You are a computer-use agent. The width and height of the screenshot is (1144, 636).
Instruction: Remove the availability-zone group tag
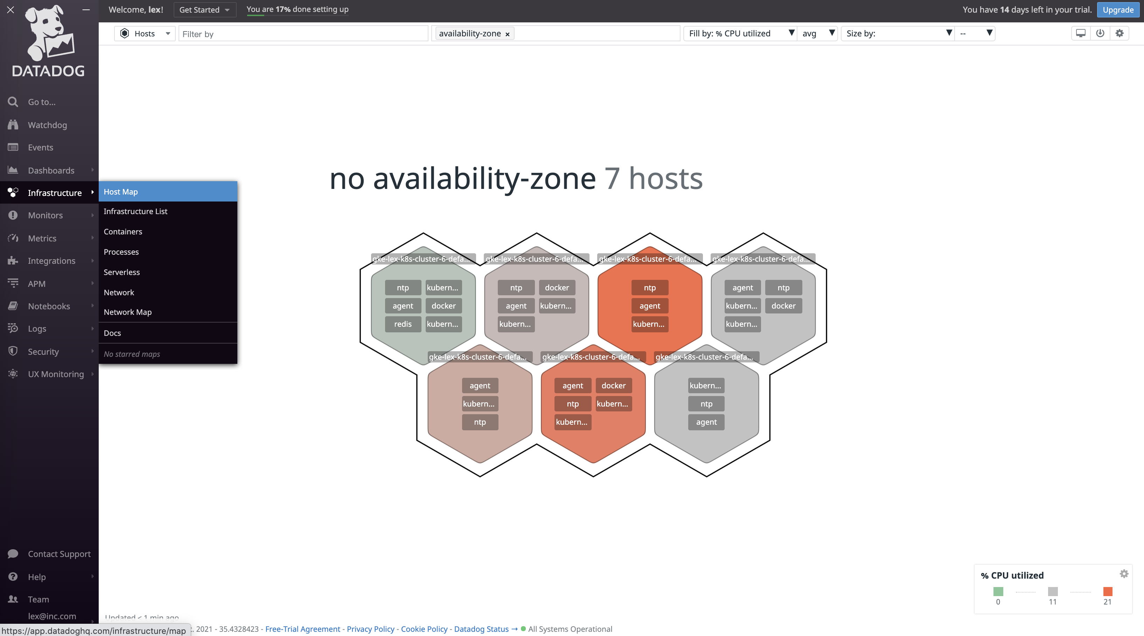[507, 34]
